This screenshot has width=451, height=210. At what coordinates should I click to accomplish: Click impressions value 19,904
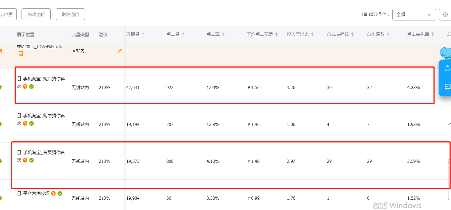133,198
